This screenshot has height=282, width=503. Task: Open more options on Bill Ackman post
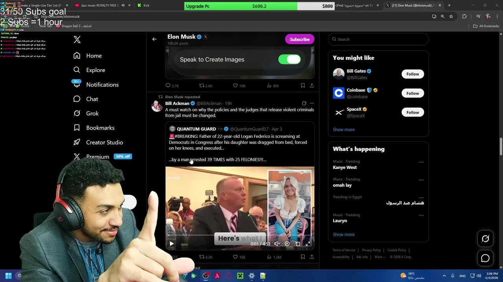tap(312, 103)
